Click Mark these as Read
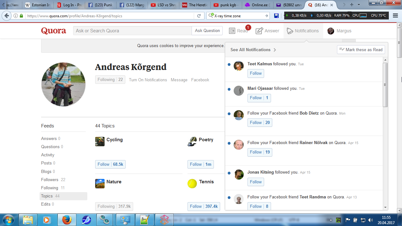Screen dimensions: 402x226 (x=361, y=50)
